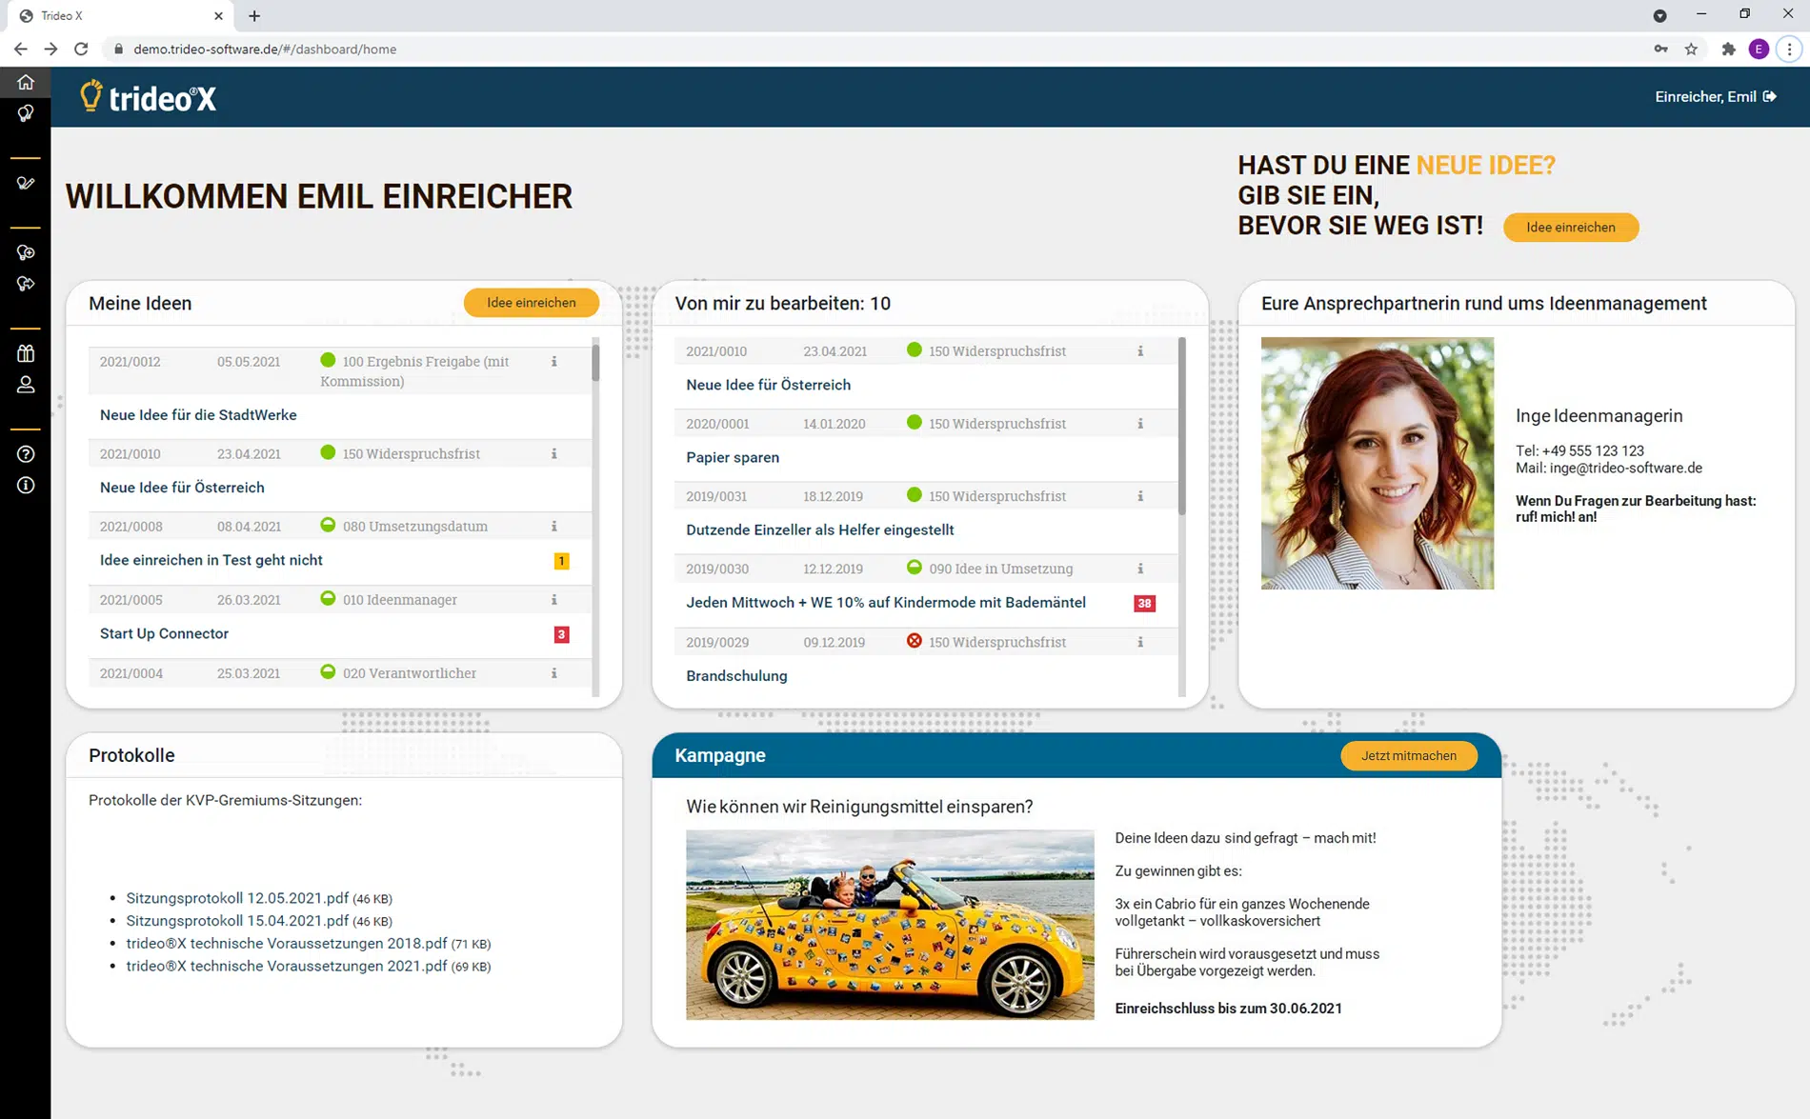Screen dimensions: 1810x1119
Task: Click the red 38 badge on Kindermode idea
Action: pos(1144,603)
